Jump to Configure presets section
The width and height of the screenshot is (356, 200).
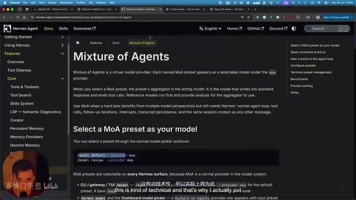[303, 66]
